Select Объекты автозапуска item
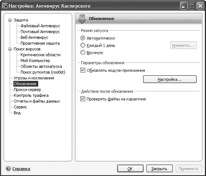 pyautogui.click(x=41, y=66)
